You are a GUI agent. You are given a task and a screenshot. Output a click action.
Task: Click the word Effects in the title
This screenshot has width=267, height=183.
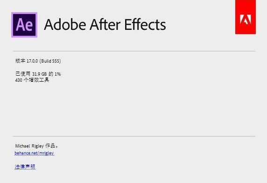tap(145, 25)
